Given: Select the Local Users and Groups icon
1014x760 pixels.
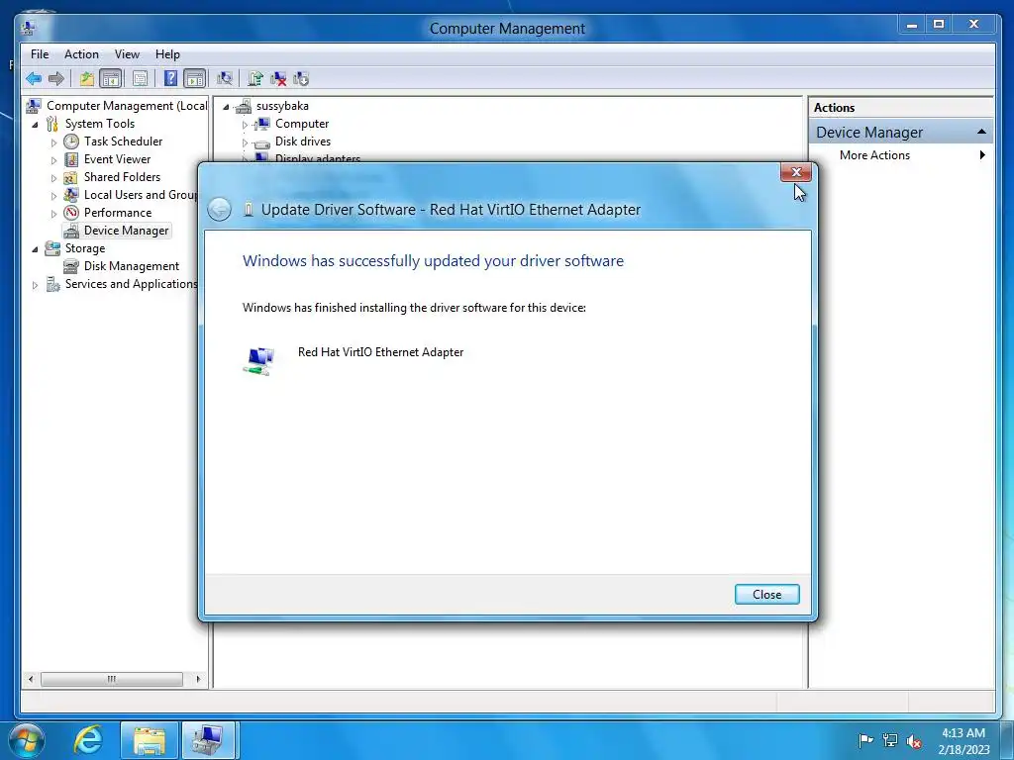Looking at the screenshot, I should tap(71, 195).
